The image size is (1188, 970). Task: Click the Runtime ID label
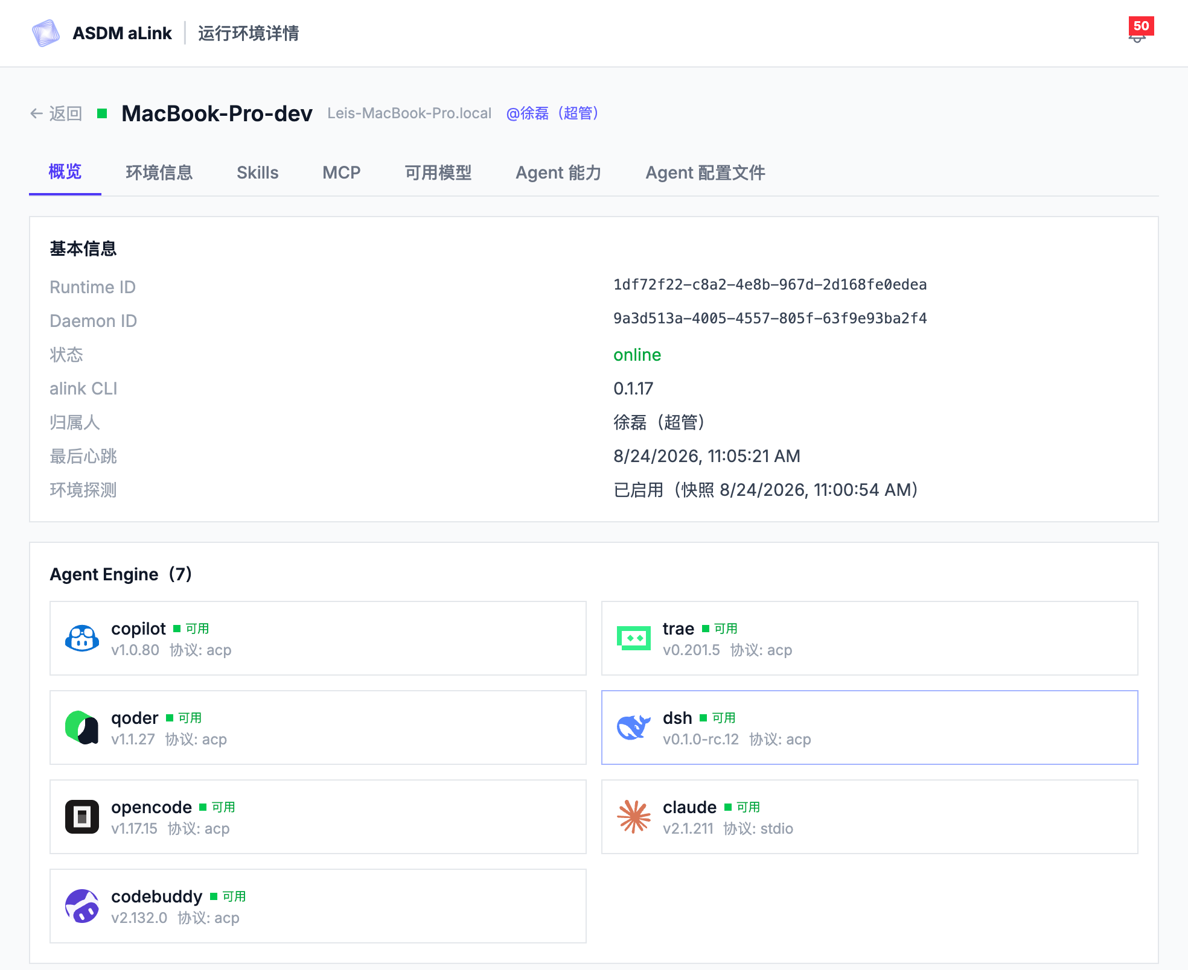click(x=92, y=287)
